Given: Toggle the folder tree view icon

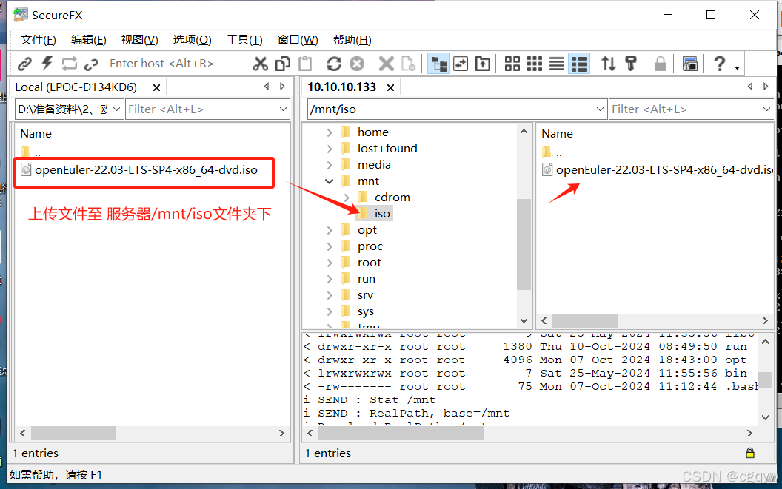Looking at the screenshot, I should click(439, 64).
